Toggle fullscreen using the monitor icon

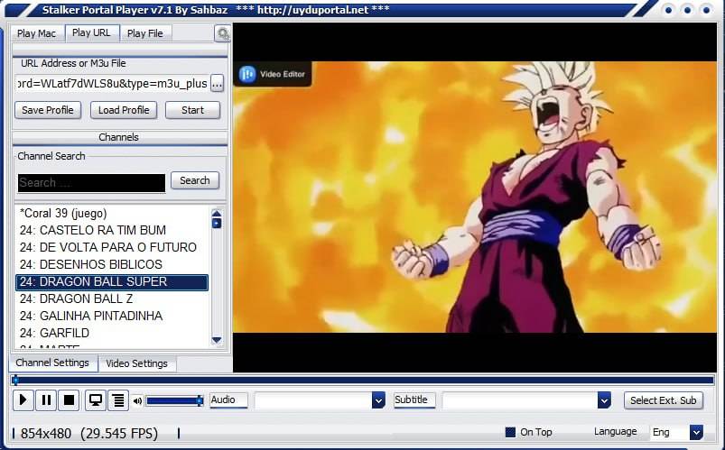95,399
